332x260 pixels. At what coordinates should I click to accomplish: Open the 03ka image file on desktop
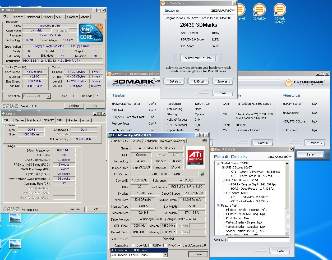(15, 247)
